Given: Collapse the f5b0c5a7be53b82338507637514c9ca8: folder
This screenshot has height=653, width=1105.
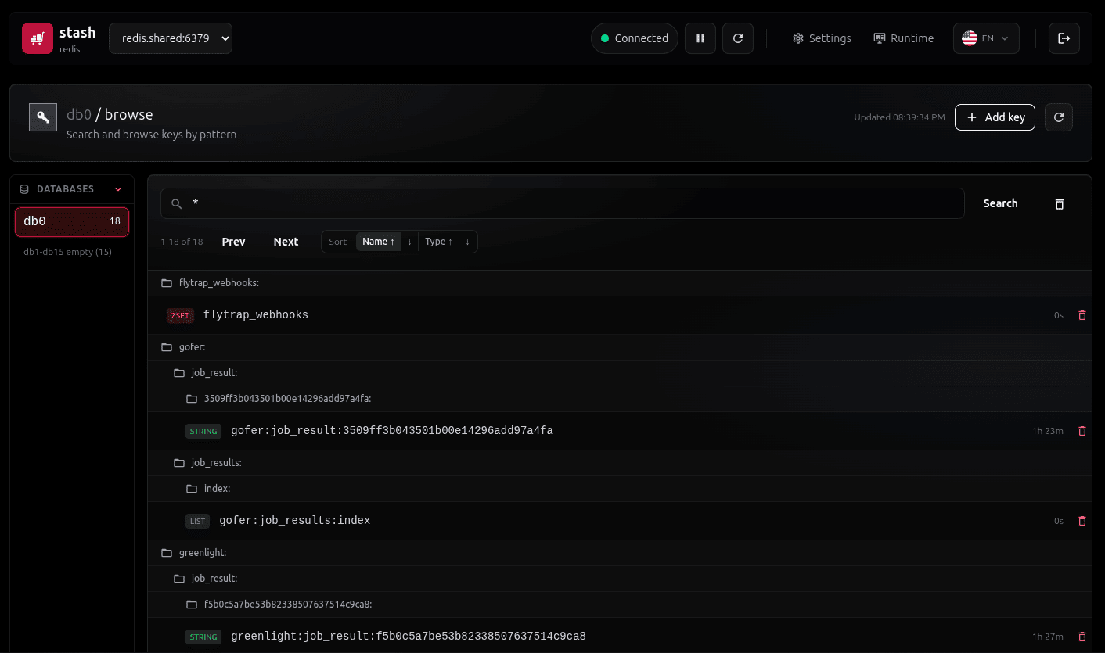Looking at the screenshot, I should [x=619, y=605].
